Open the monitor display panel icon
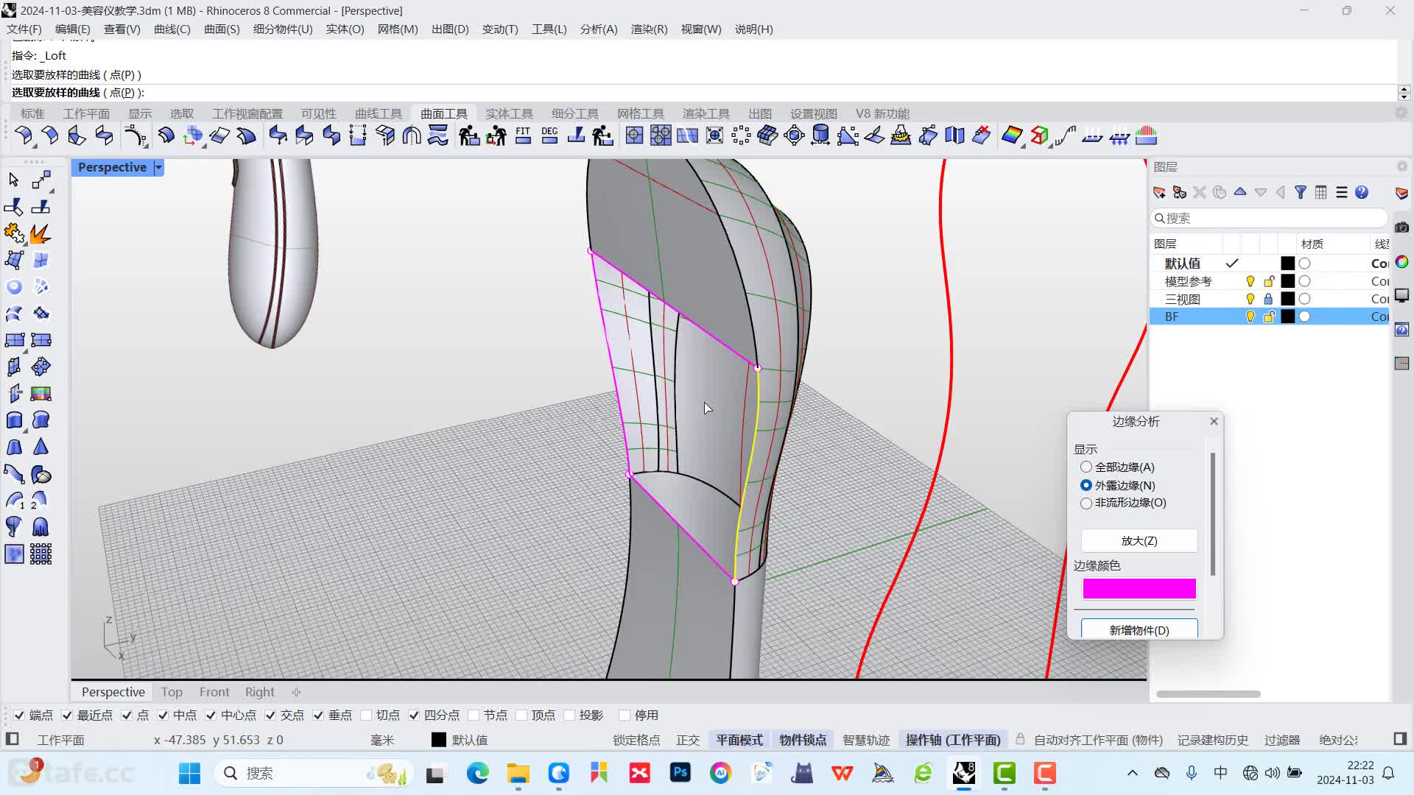This screenshot has height=795, width=1414. pos(1401,296)
